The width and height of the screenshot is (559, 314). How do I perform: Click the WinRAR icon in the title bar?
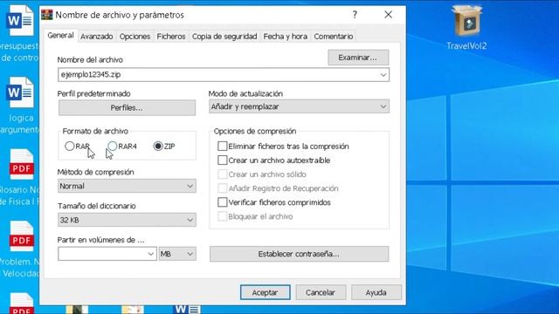click(x=46, y=15)
